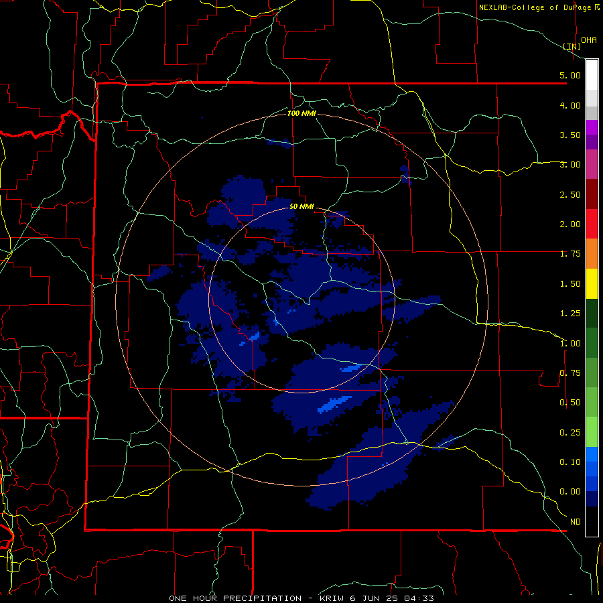Pick the orange segment of the color scale
Image resolution: width=603 pixels, height=603 pixels.
(592, 254)
